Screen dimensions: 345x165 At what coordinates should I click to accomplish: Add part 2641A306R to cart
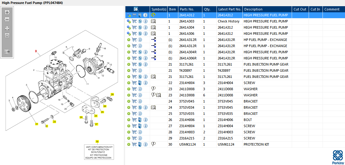(134, 58)
